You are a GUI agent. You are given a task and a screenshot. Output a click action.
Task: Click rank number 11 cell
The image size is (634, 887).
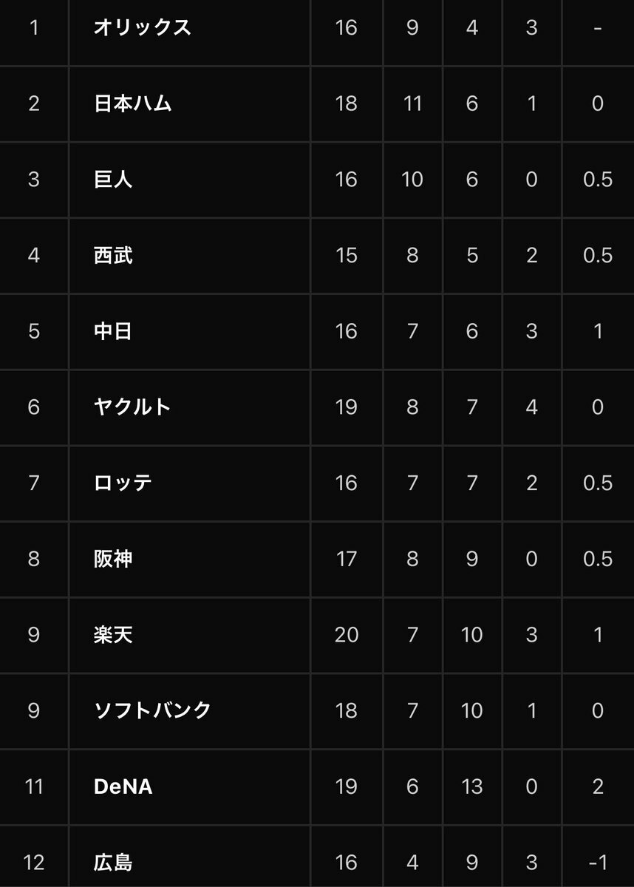34,787
